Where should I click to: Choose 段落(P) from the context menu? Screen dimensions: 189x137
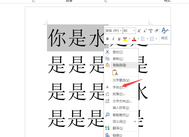click(119, 94)
